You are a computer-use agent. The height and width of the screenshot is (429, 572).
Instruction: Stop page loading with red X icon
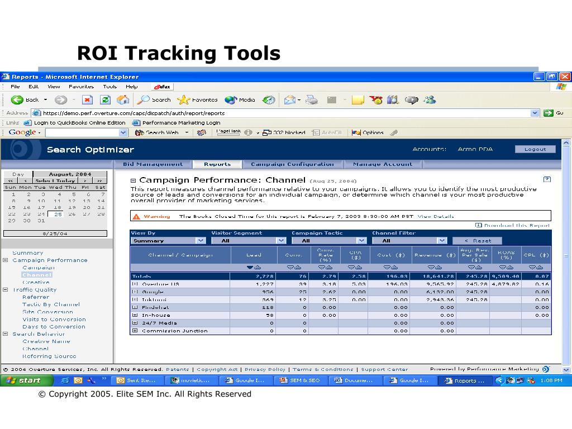coord(88,99)
